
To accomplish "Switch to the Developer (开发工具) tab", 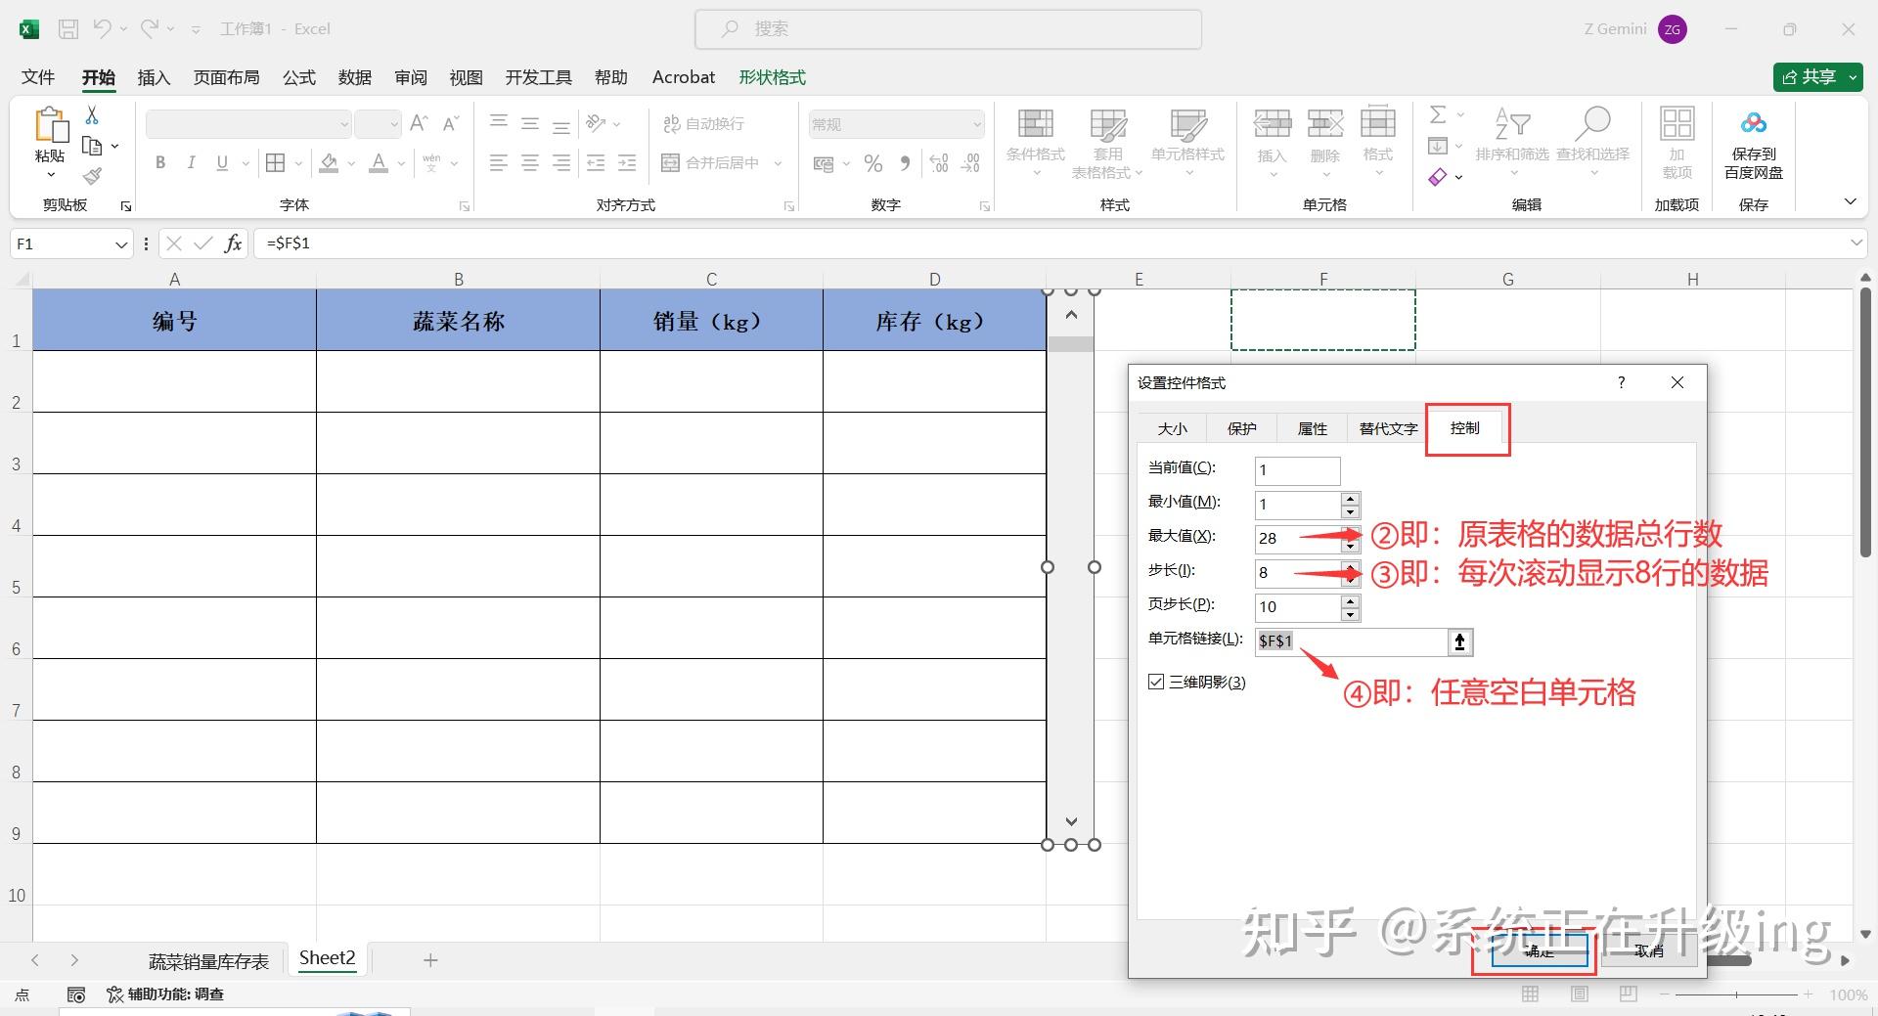I will 539,77.
